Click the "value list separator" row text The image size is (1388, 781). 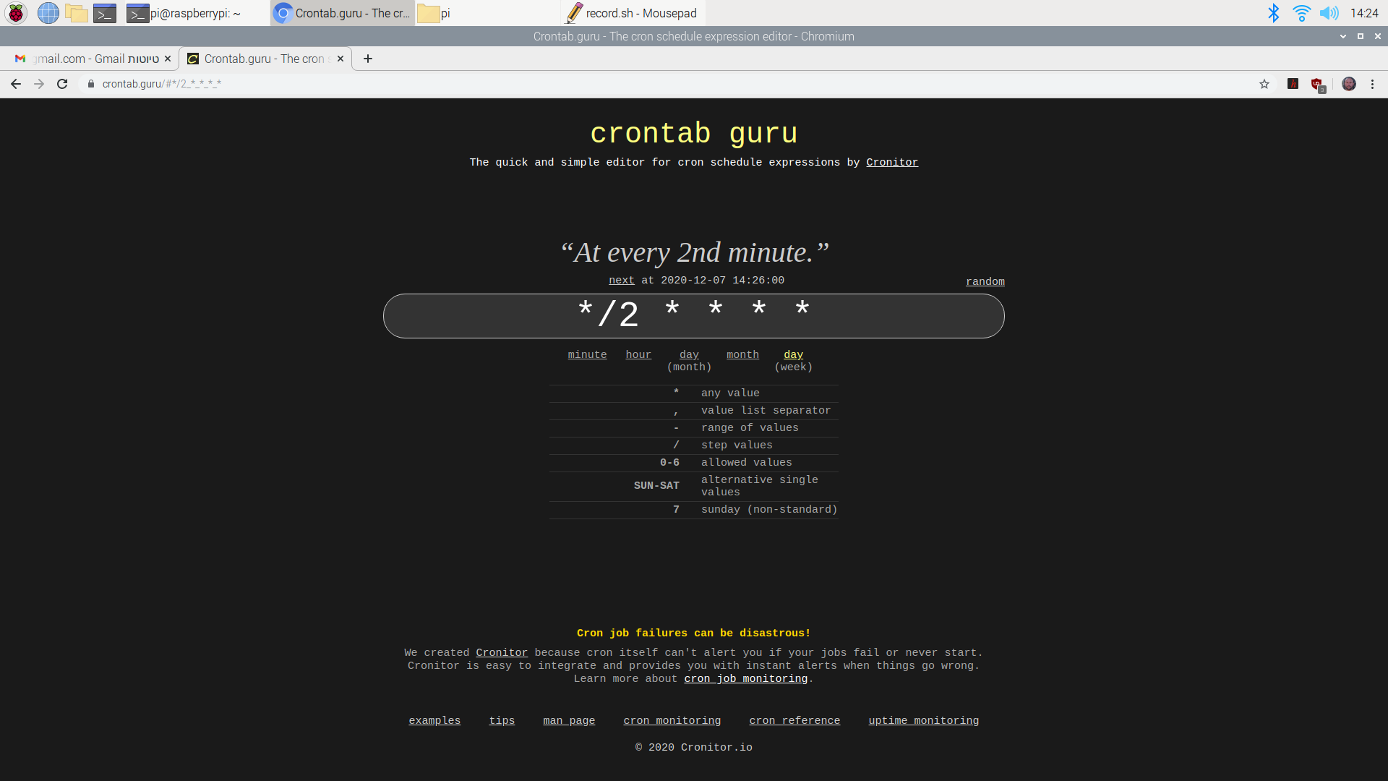click(x=766, y=411)
